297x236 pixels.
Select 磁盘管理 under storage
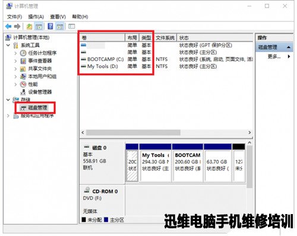point(37,108)
